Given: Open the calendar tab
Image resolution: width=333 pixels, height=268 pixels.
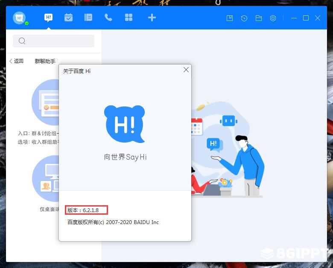Looking at the screenshot, I should click(x=68, y=17).
